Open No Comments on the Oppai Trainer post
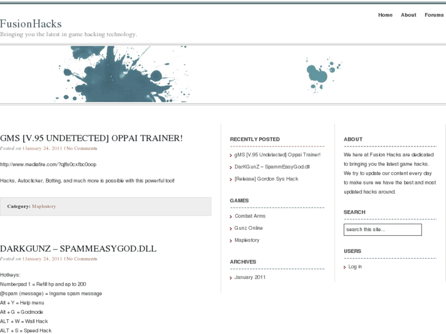This screenshot has height=334, width=446. tap(82, 148)
